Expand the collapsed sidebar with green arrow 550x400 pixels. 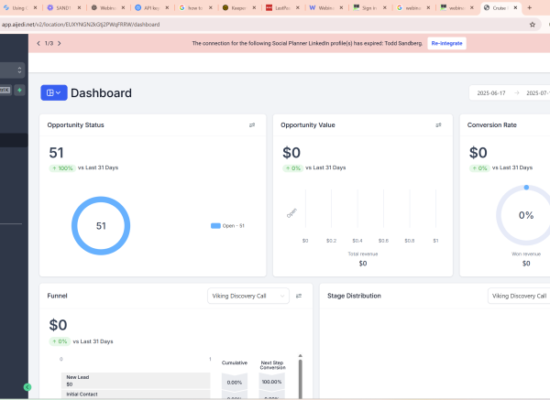click(x=27, y=387)
